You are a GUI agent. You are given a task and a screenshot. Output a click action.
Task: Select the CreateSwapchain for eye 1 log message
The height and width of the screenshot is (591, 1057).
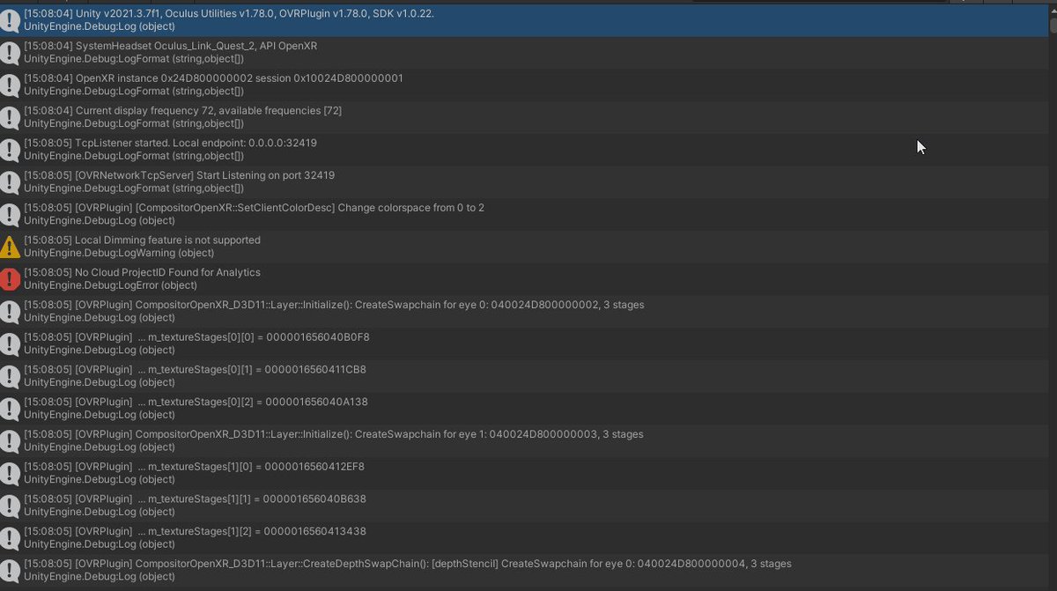pyautogui.click(x=522, y=440)
